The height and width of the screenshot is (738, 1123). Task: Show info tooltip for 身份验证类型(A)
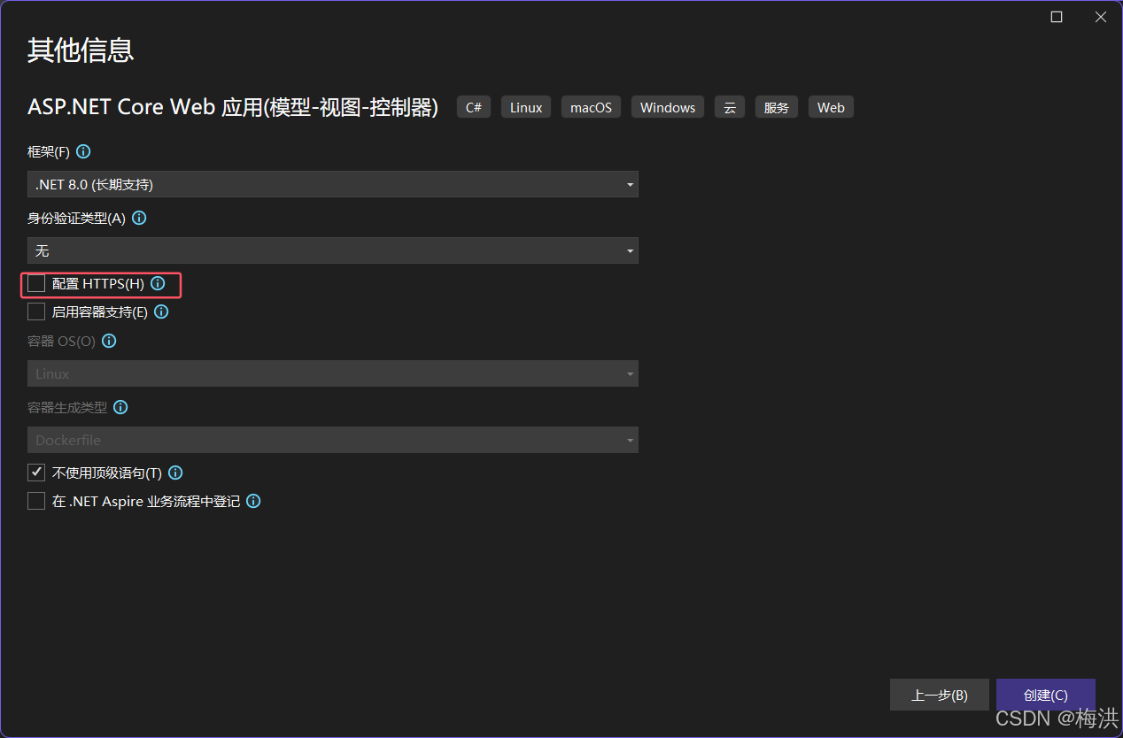(139, 218)
